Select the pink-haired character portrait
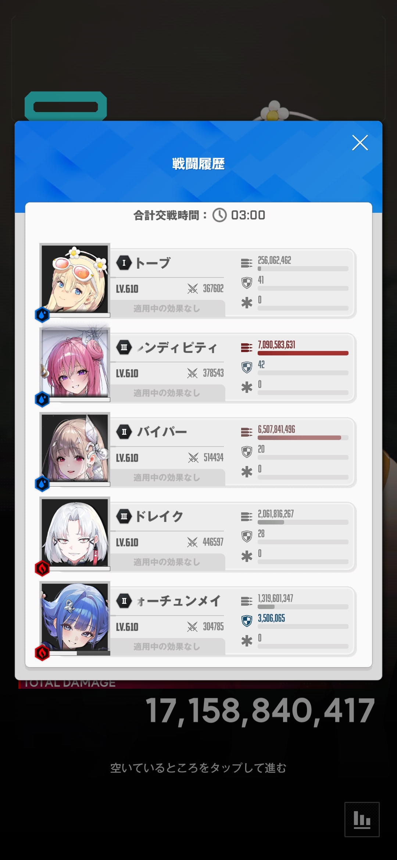The height and width of the screenshot is (860, 397). point(75,364)
